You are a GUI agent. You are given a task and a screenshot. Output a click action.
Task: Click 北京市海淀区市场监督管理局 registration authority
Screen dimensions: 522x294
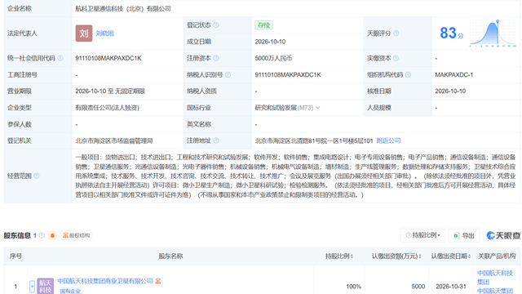coord(114,140)
